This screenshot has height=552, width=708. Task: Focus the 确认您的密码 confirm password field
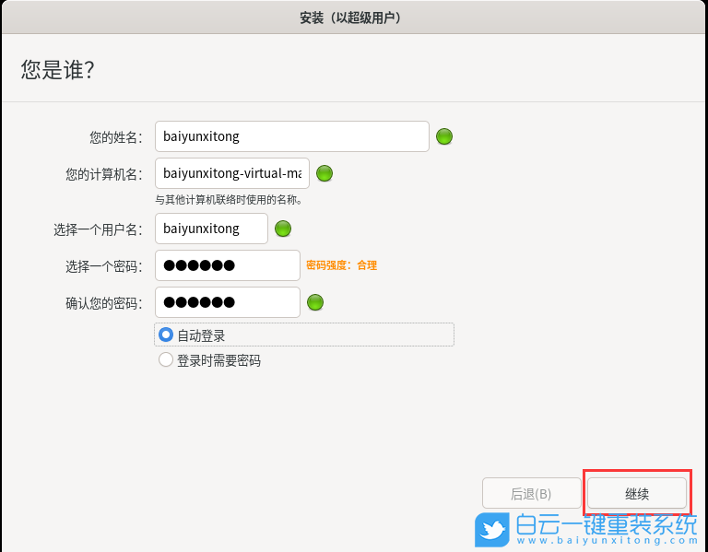point(228,302)
